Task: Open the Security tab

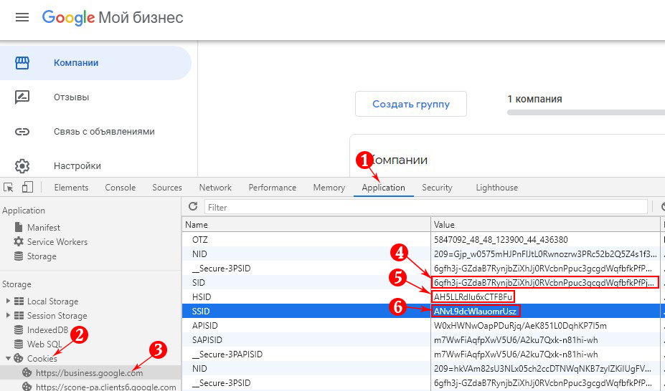Action: [437, 188]
